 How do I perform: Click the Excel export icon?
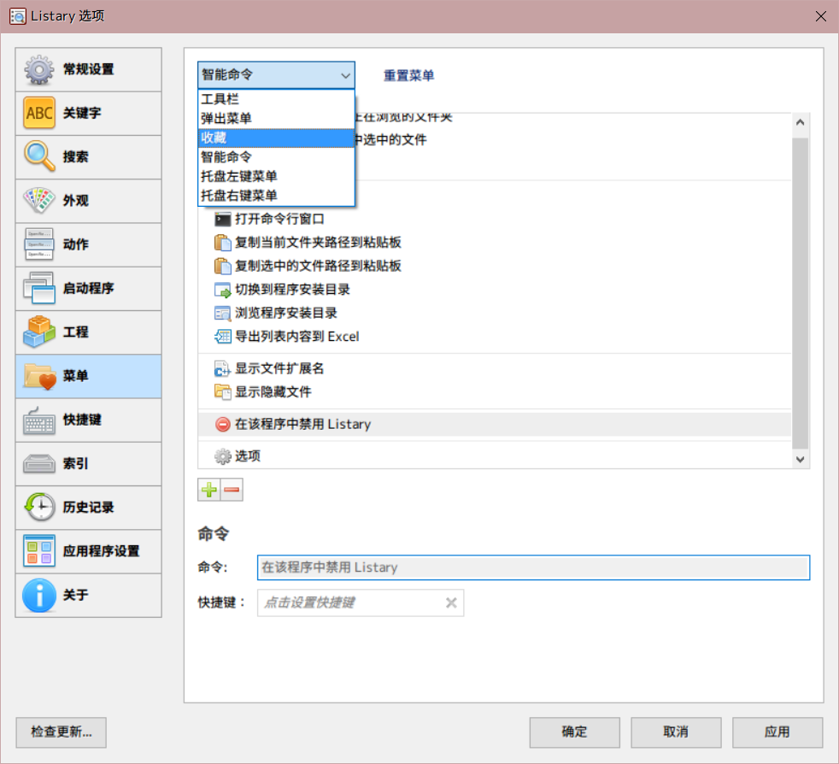(223, 337)
